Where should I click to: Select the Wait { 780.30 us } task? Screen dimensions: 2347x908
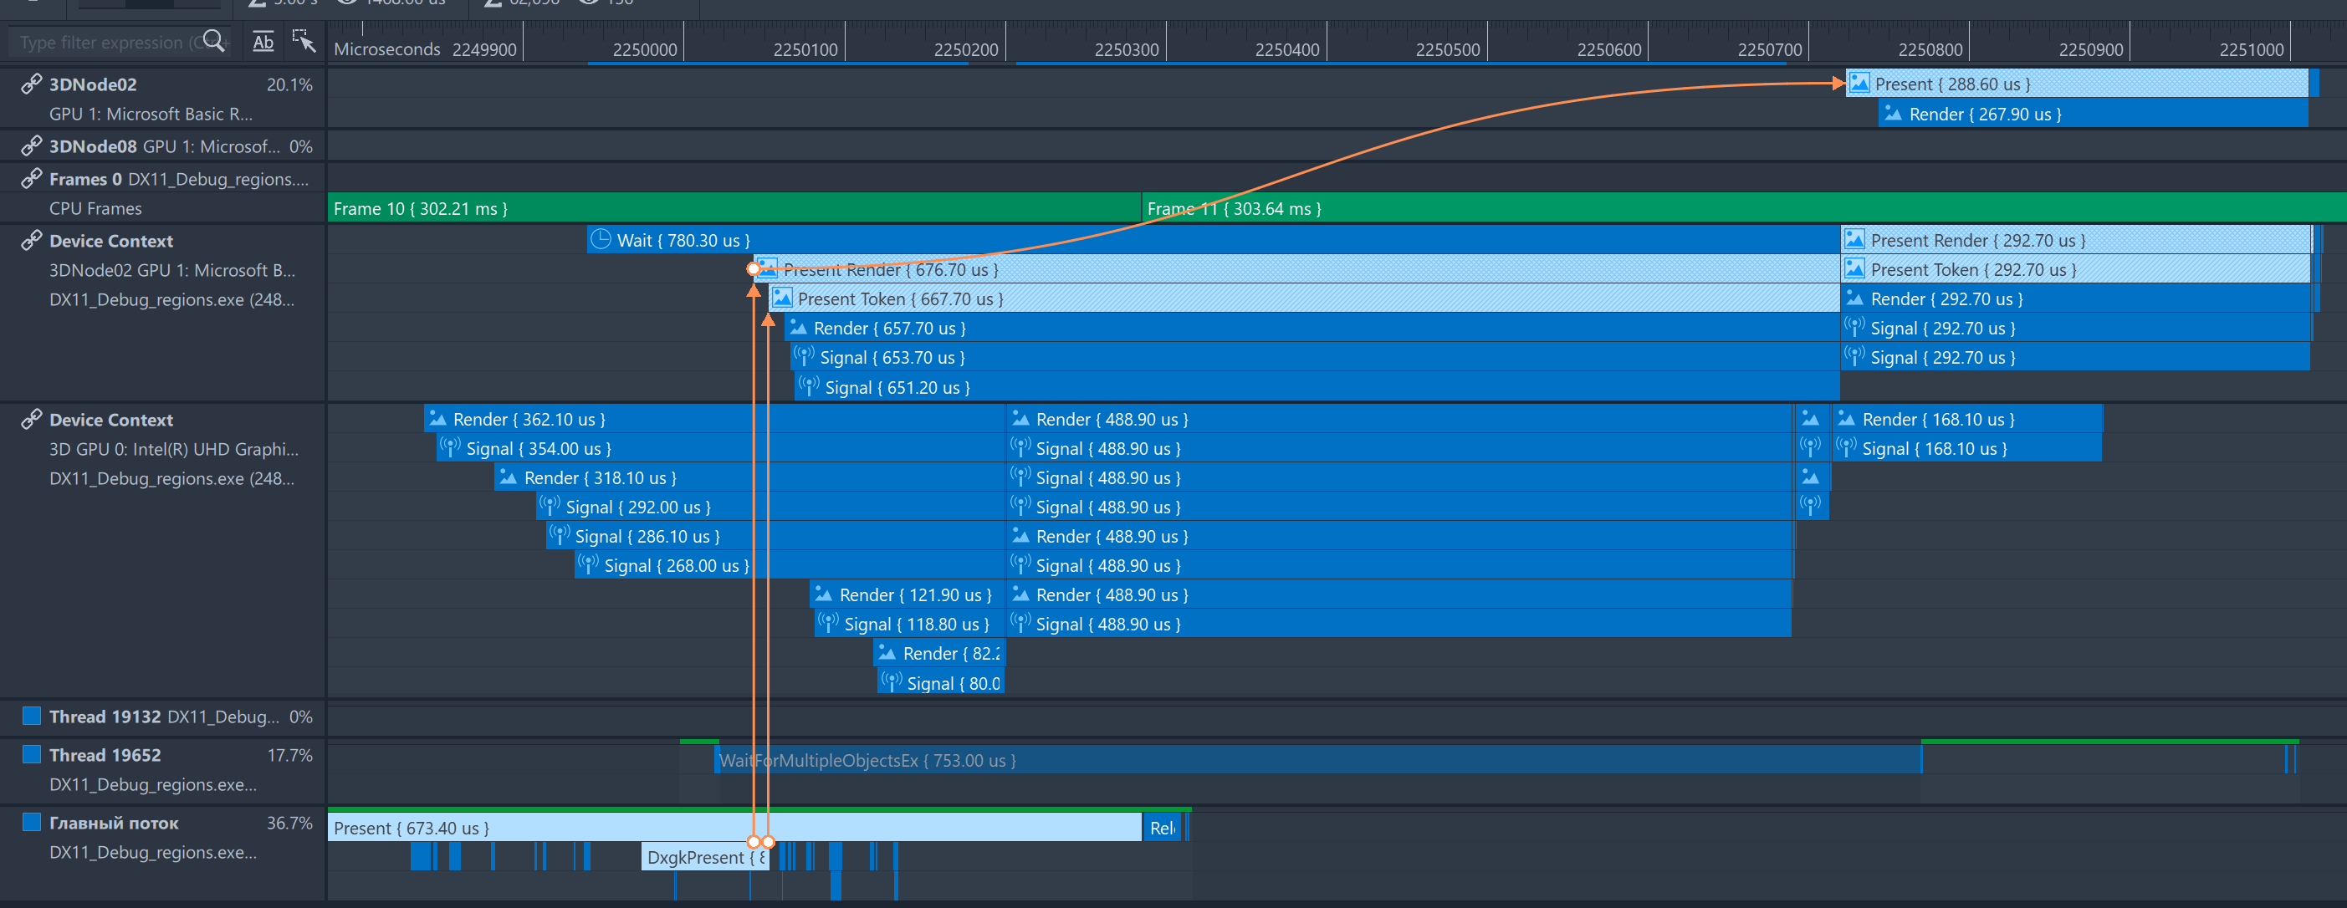pos(1214,241)
